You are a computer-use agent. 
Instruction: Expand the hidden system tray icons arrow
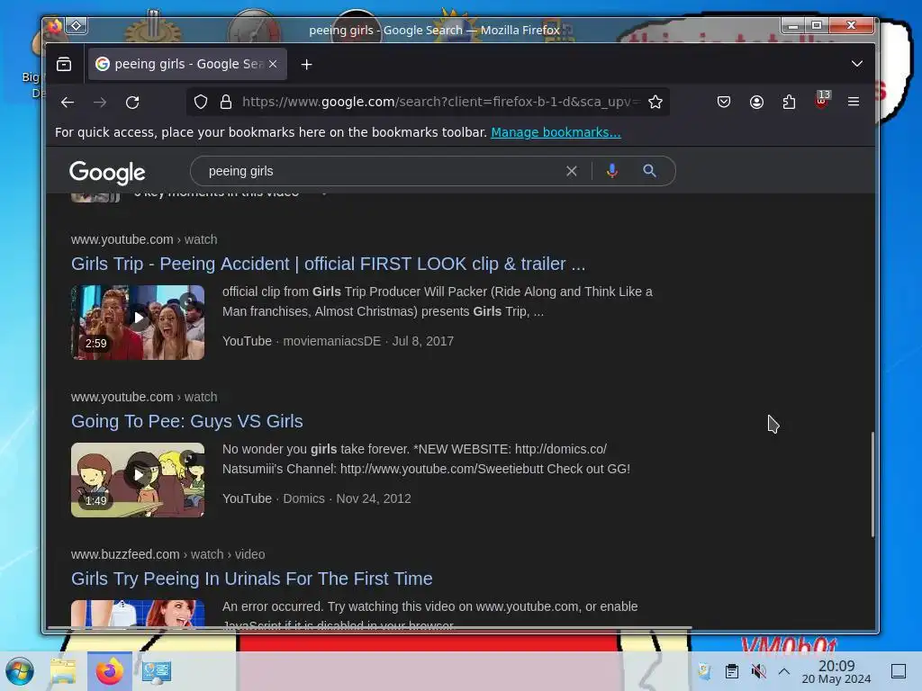pyautogui.click(x=784, y=671)
